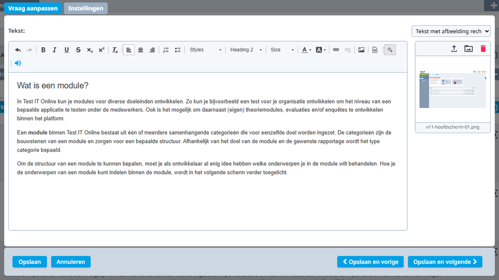499x280 pixels.
Task: Insert a numbered list
Action: coord(166,50)
